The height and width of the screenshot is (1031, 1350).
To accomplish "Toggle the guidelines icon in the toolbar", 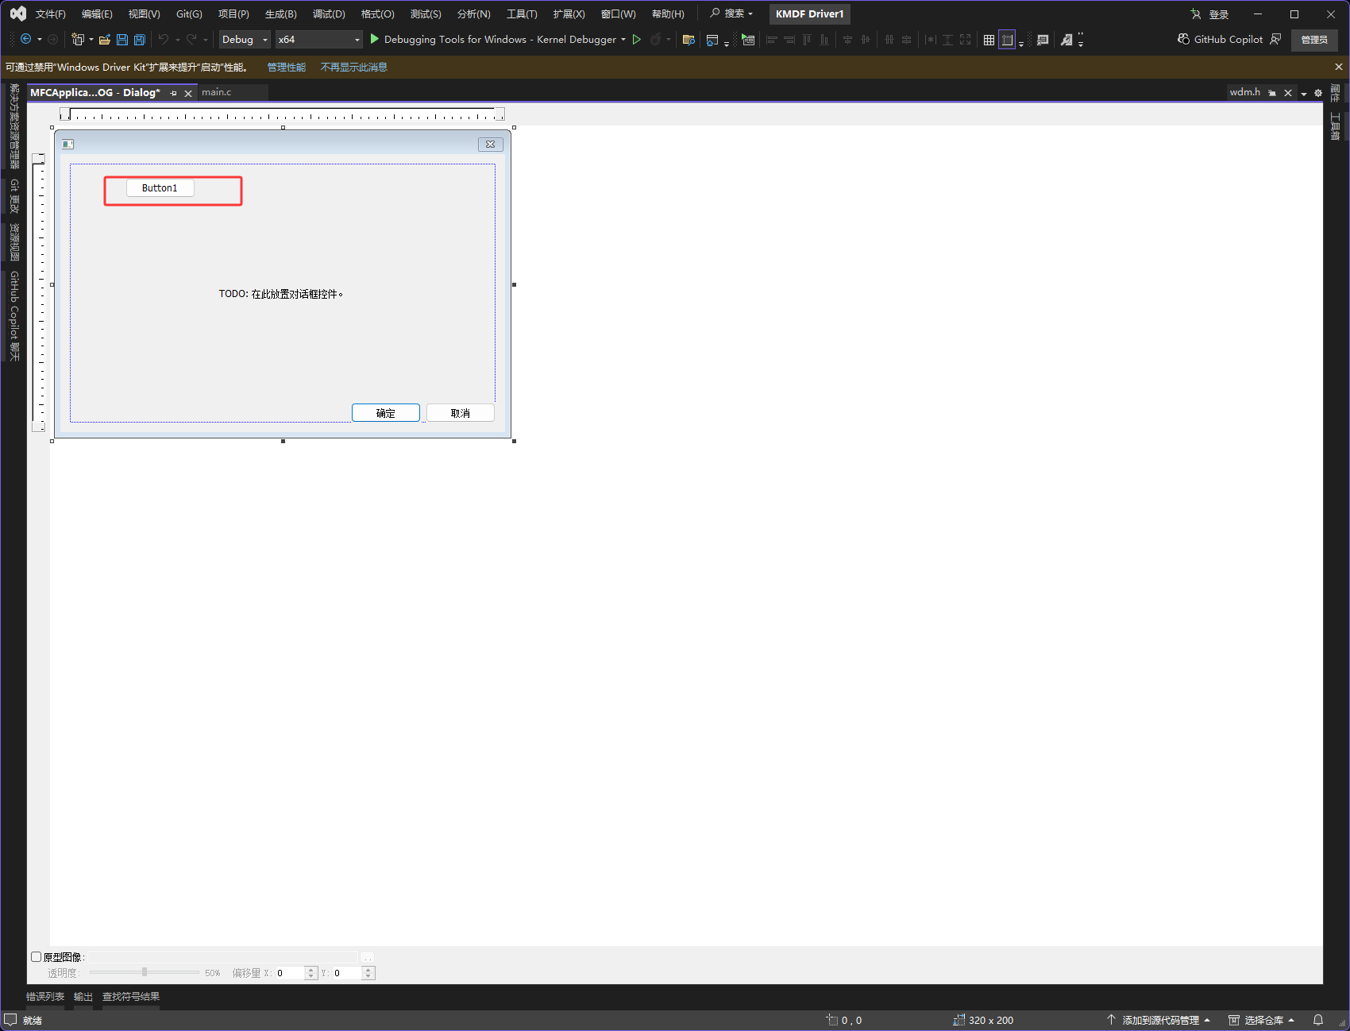I will (x=1007, y=39).
